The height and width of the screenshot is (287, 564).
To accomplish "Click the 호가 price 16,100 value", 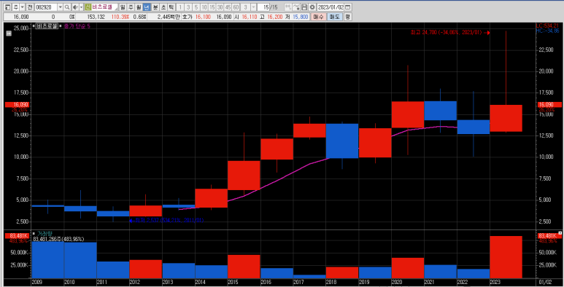I will (204, 17).
